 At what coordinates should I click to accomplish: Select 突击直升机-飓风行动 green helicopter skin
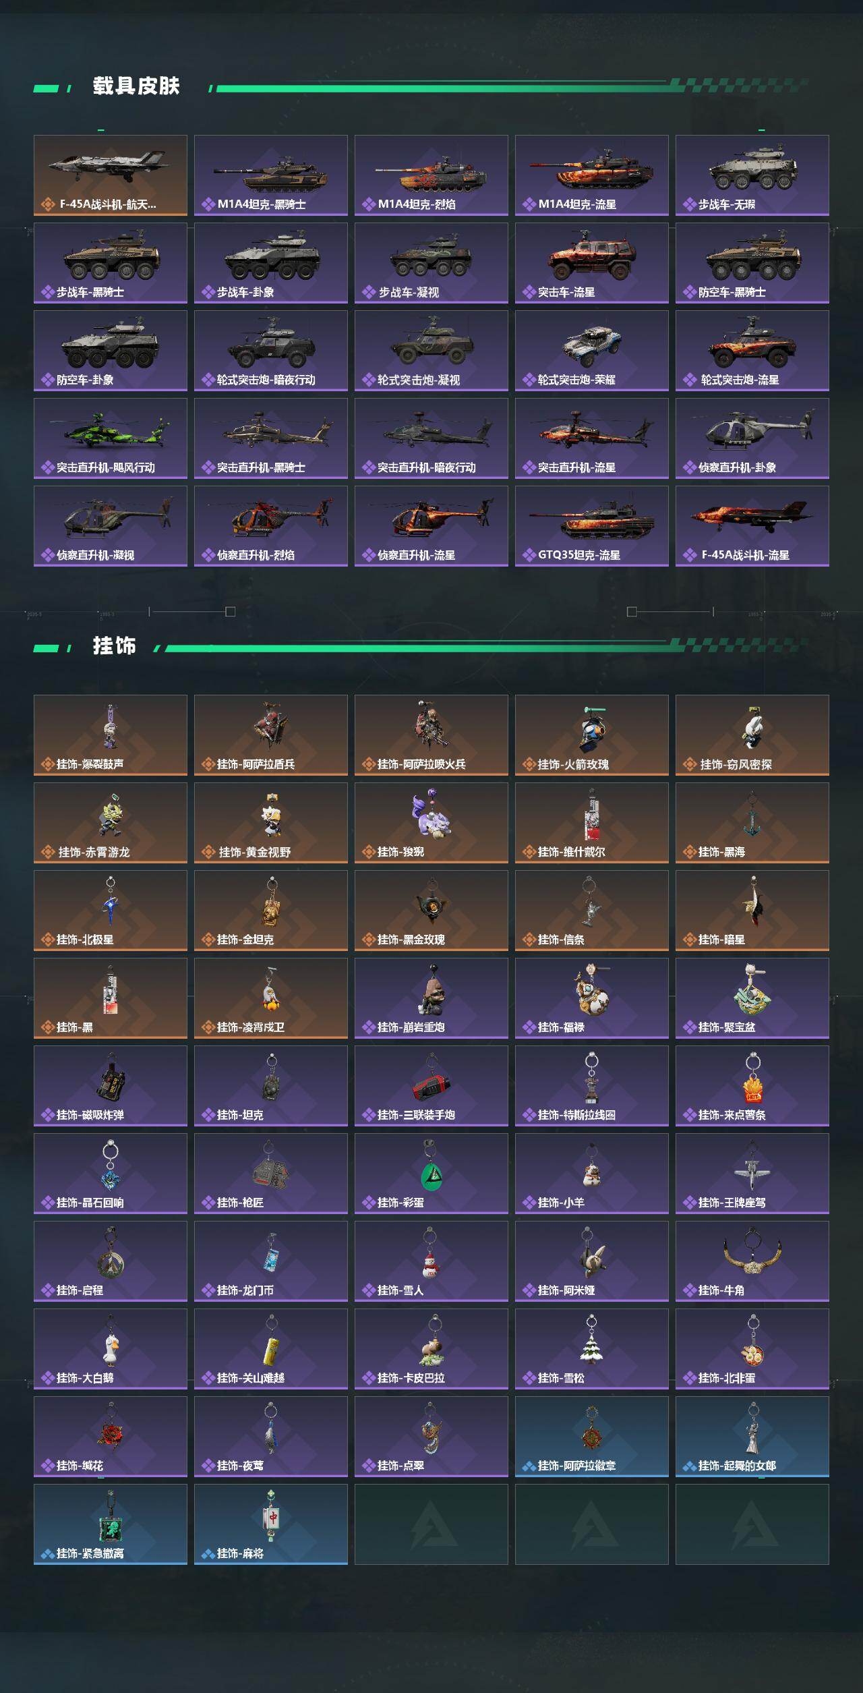pyautogui.click(x=111, y=438)
